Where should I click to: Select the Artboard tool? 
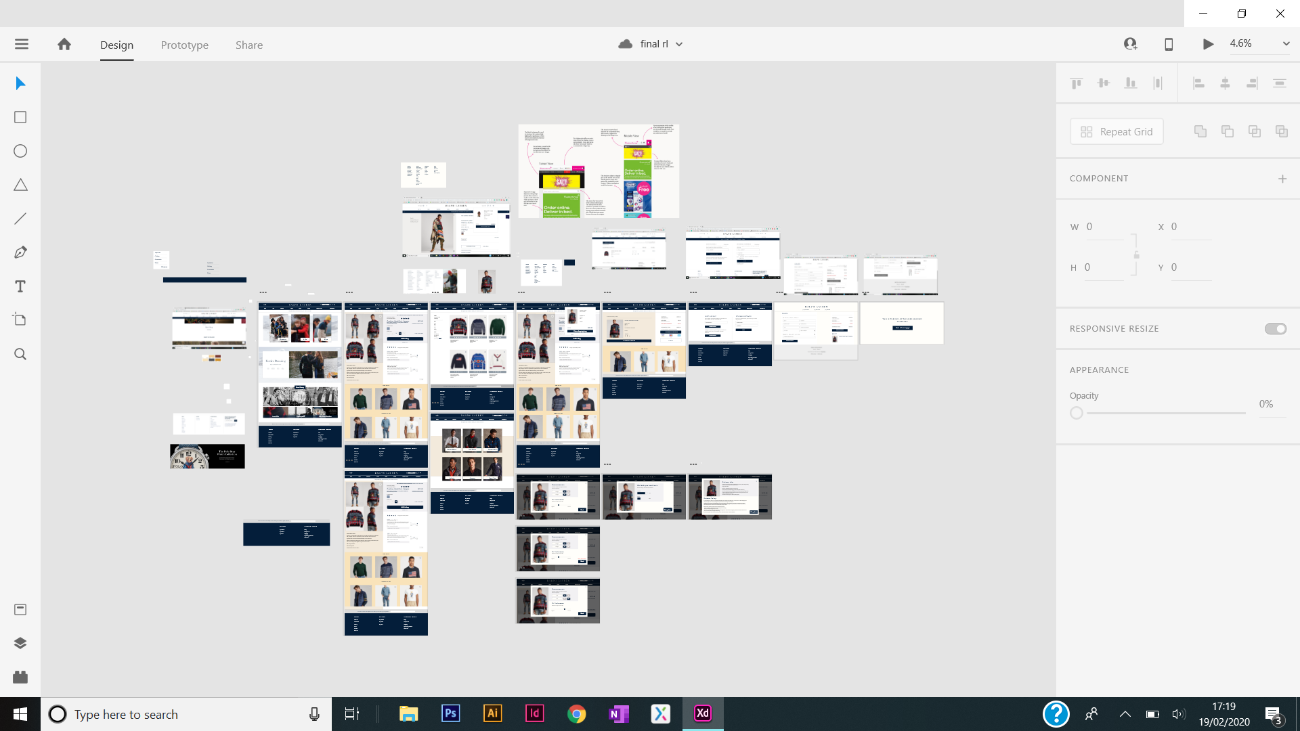point(20,319)
